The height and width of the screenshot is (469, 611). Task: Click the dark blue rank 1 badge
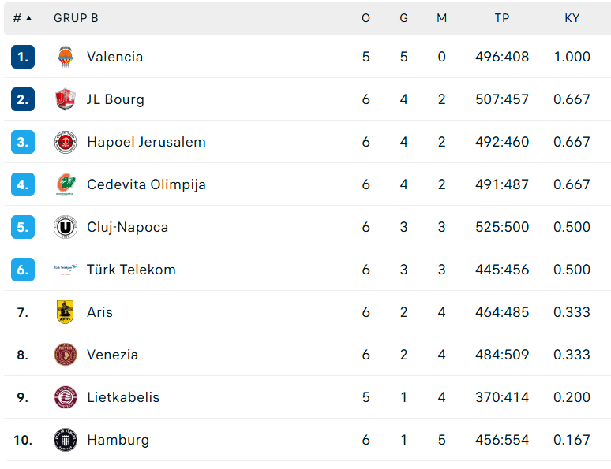tap(23, 57)
